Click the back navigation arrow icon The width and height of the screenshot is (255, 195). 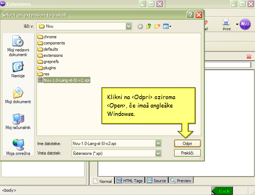click(140, 26)
